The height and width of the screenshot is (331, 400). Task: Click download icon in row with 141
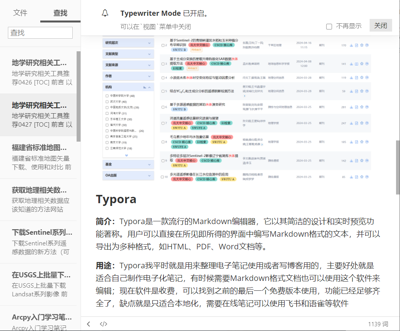[x=351, y=64]
